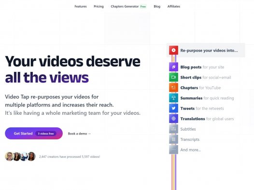Click the Subtitles label
Viewport: 254px width, 190px height.
(x=188, y=129)
